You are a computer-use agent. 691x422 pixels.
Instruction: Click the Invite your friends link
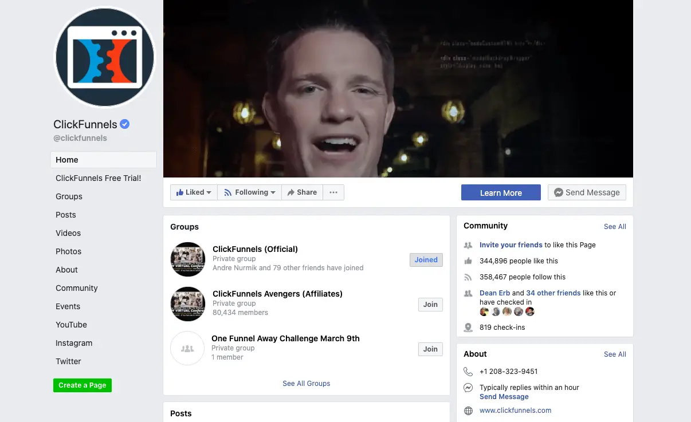click(x=511, y=245)
